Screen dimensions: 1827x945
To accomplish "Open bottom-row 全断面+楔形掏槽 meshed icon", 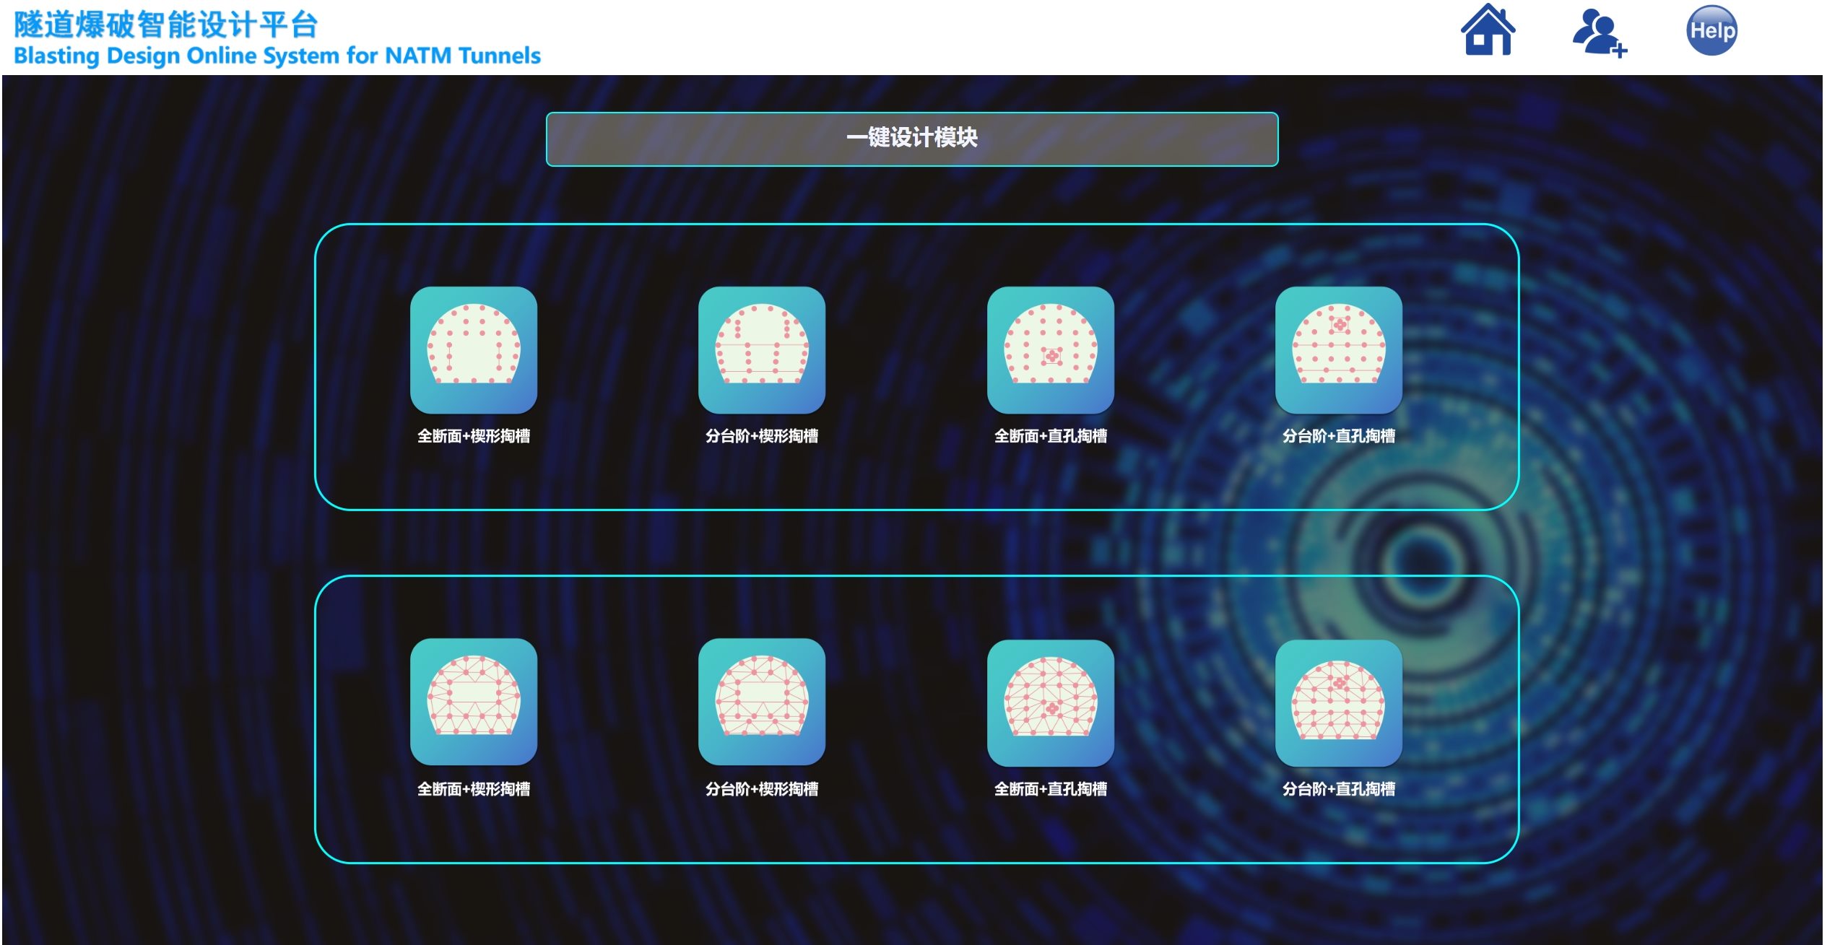I will click(474, 702).
